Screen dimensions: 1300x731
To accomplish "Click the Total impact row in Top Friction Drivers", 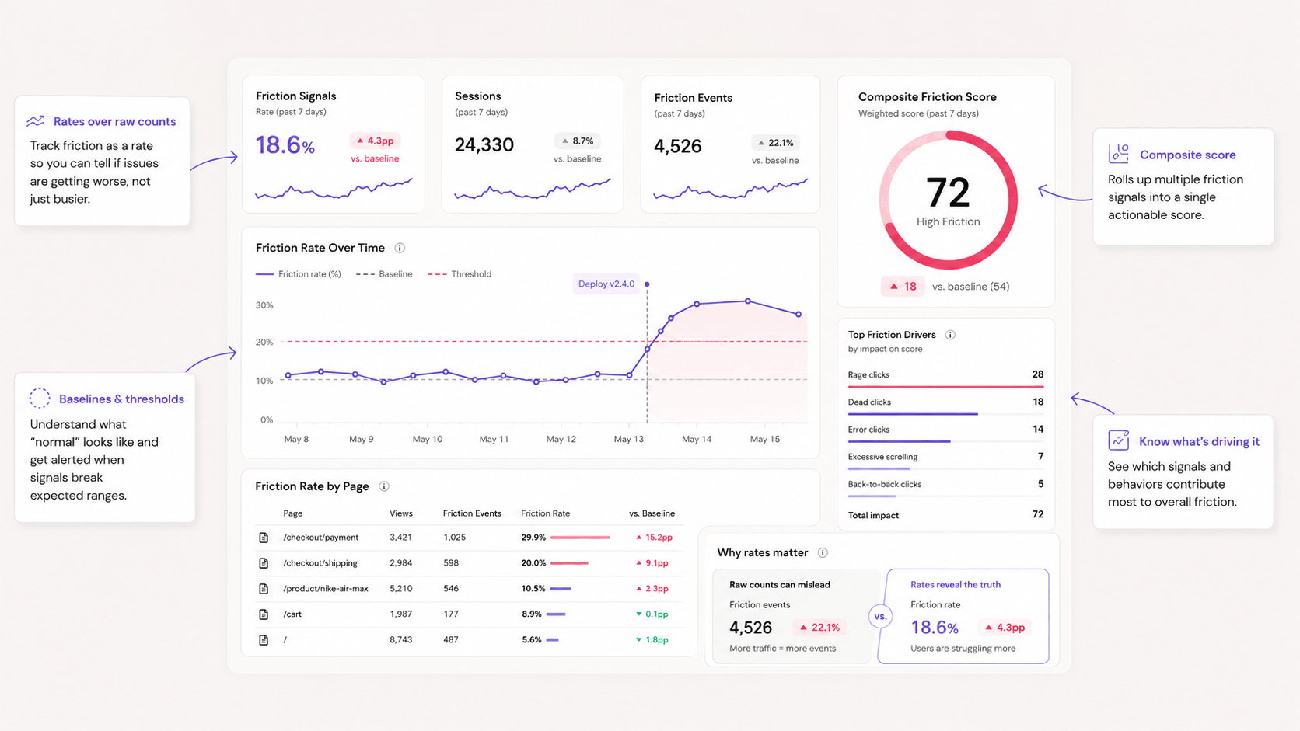I will [x=945, y=515].
